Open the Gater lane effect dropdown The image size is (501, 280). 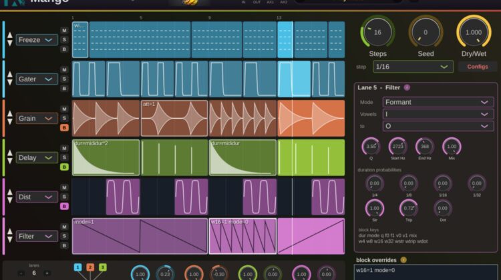point(37,79)
